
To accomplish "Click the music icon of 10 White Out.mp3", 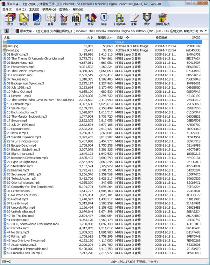I will point(5,92).
